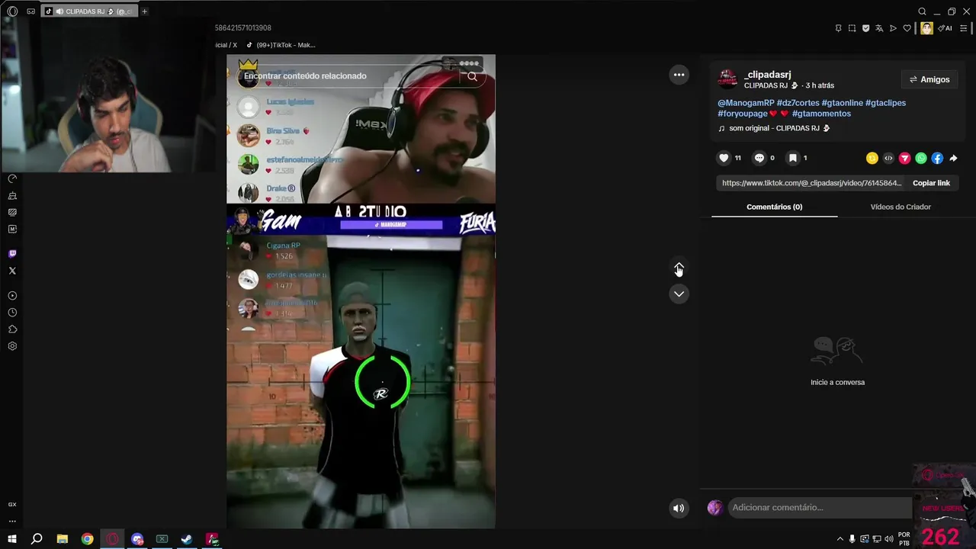Click the sidebar three-dots more button
The width and height of the screenshot is (976, 549).
(12, 522)
